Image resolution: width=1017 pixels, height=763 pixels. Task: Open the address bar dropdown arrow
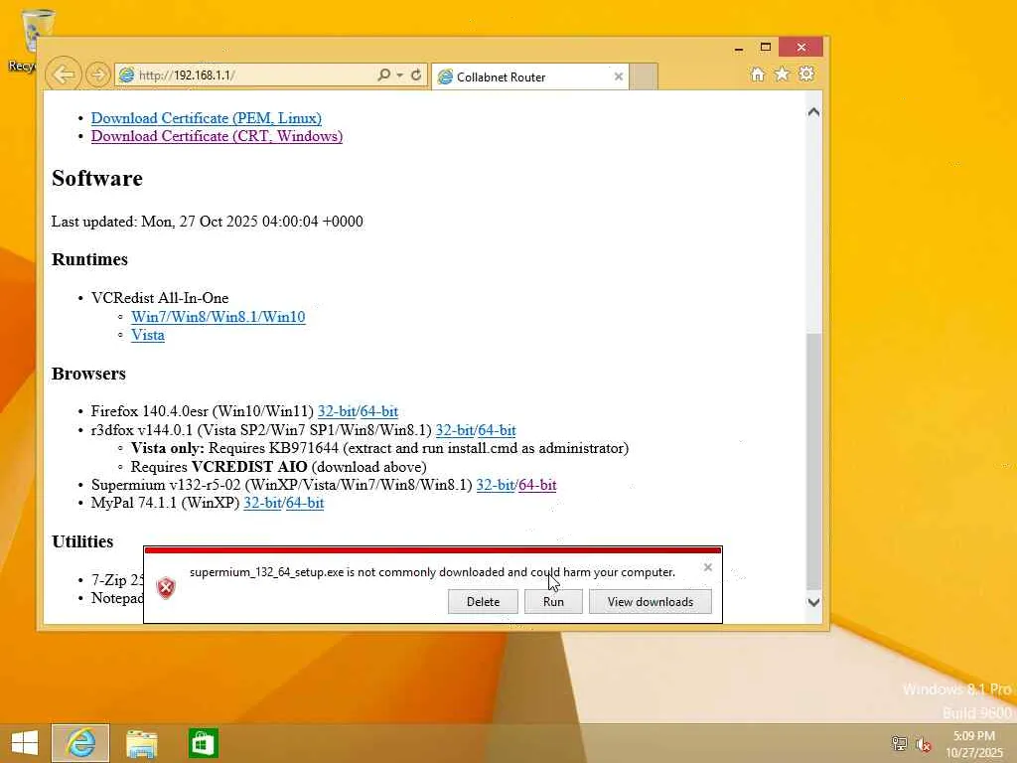point(399,76)
